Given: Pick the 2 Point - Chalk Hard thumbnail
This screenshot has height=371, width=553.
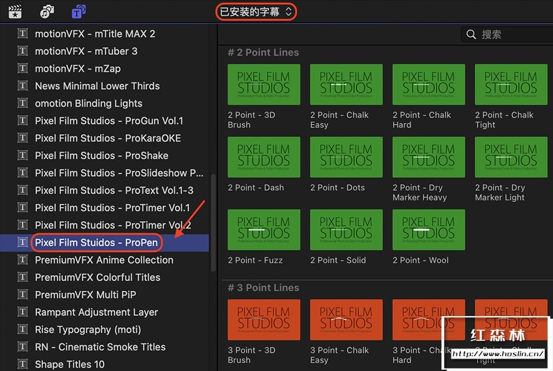Looking at the screenshot, I should 428,84.
